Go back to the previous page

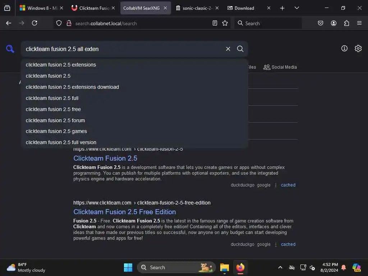[9, 23]
